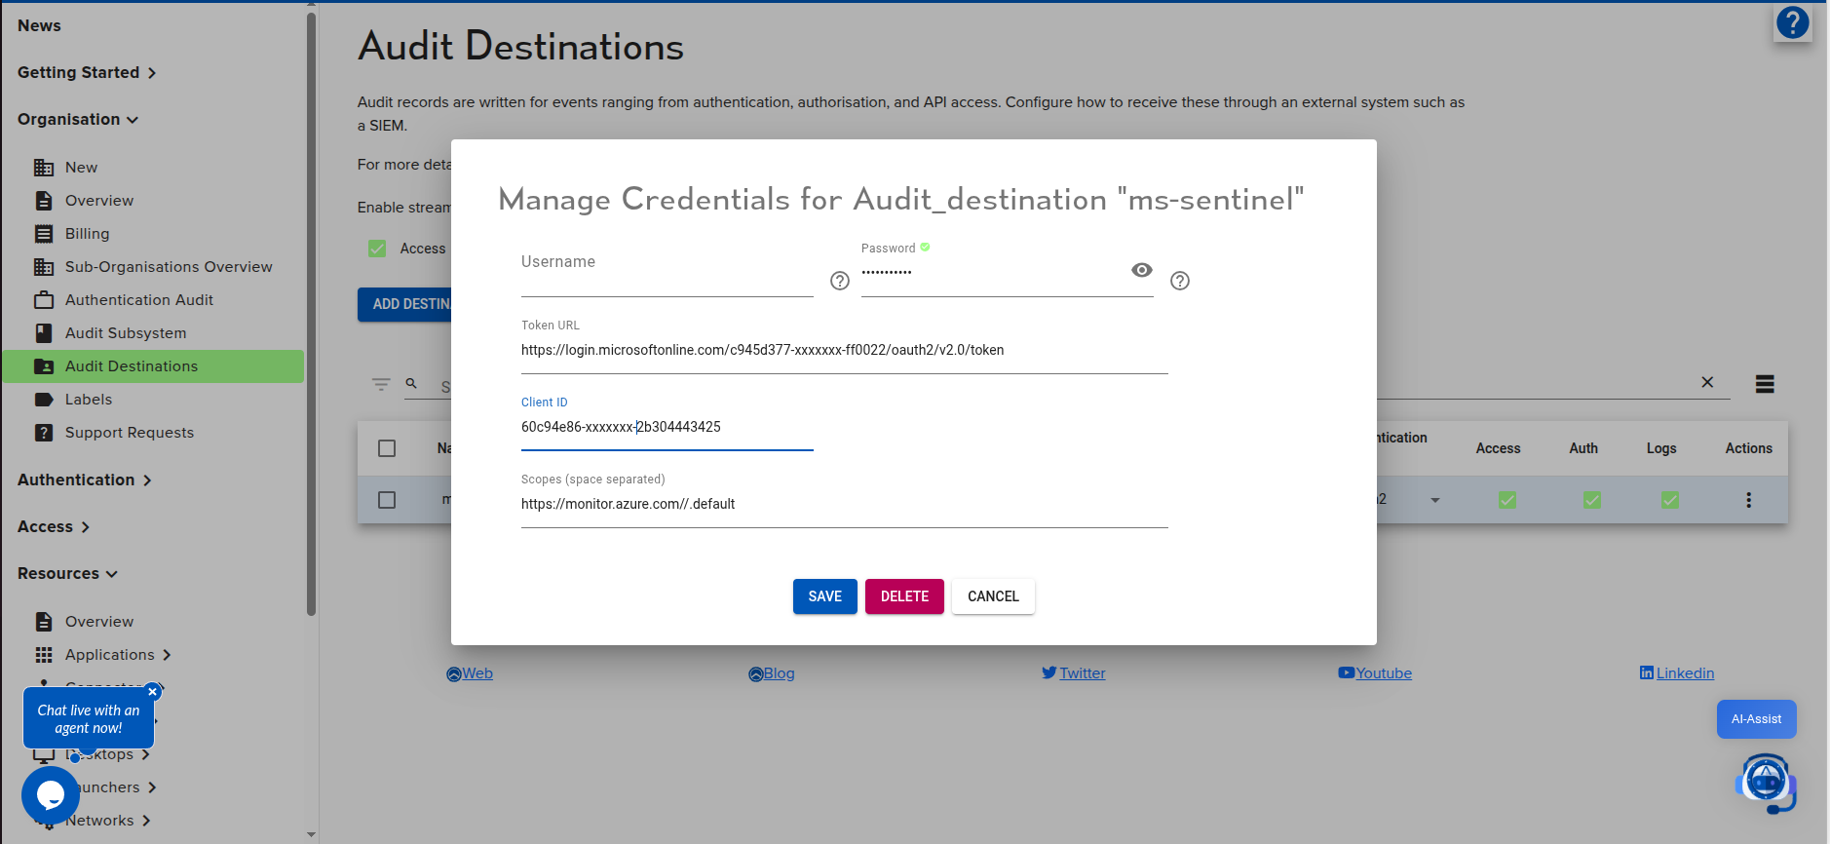Open the News menu item
This screenshot has height=844, width=1830.
(x=39, y=25)
